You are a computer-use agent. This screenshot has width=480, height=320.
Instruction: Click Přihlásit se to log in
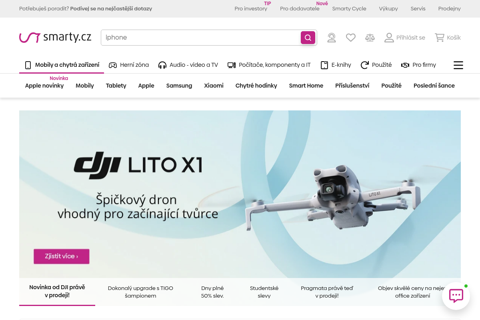[x=405, y=38]
